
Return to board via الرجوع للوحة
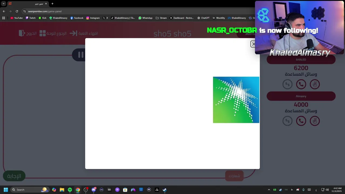53,33
